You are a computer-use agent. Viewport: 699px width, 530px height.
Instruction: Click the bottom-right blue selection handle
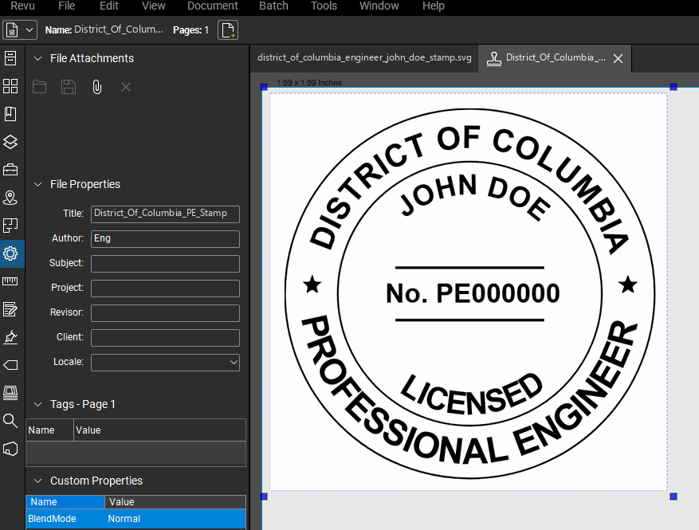click(x=673, y=497)
